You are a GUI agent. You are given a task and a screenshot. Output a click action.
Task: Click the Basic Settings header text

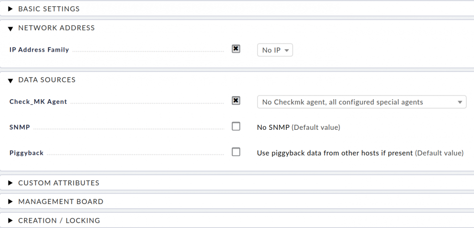(49, 9)
